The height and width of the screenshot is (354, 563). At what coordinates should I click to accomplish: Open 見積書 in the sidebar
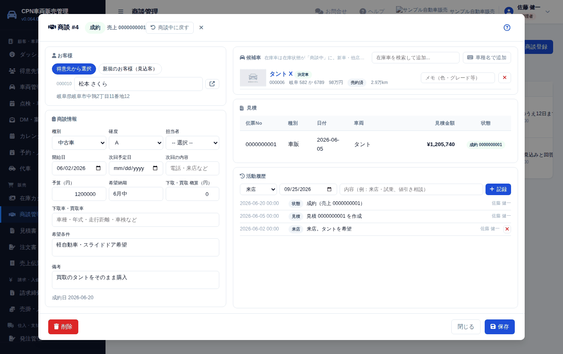coord(28,231)
